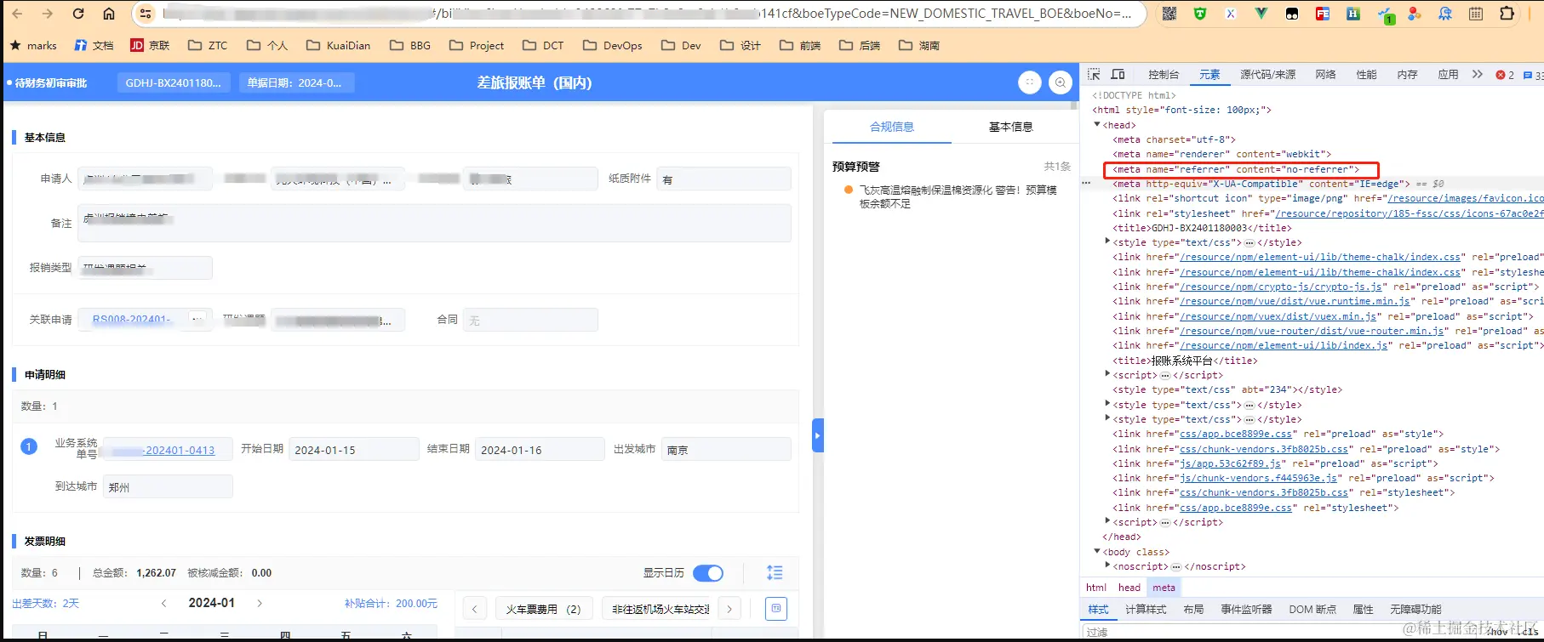Activate DevTools element inspector icon
Screen dimensions: 1544x642
[x=1095, y=75]
